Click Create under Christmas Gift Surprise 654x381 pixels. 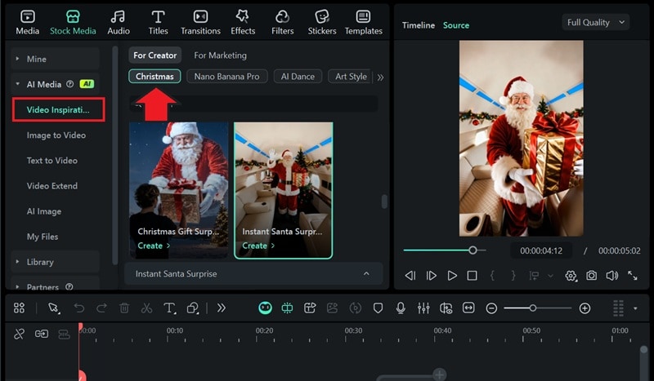[x=154, y=246]
